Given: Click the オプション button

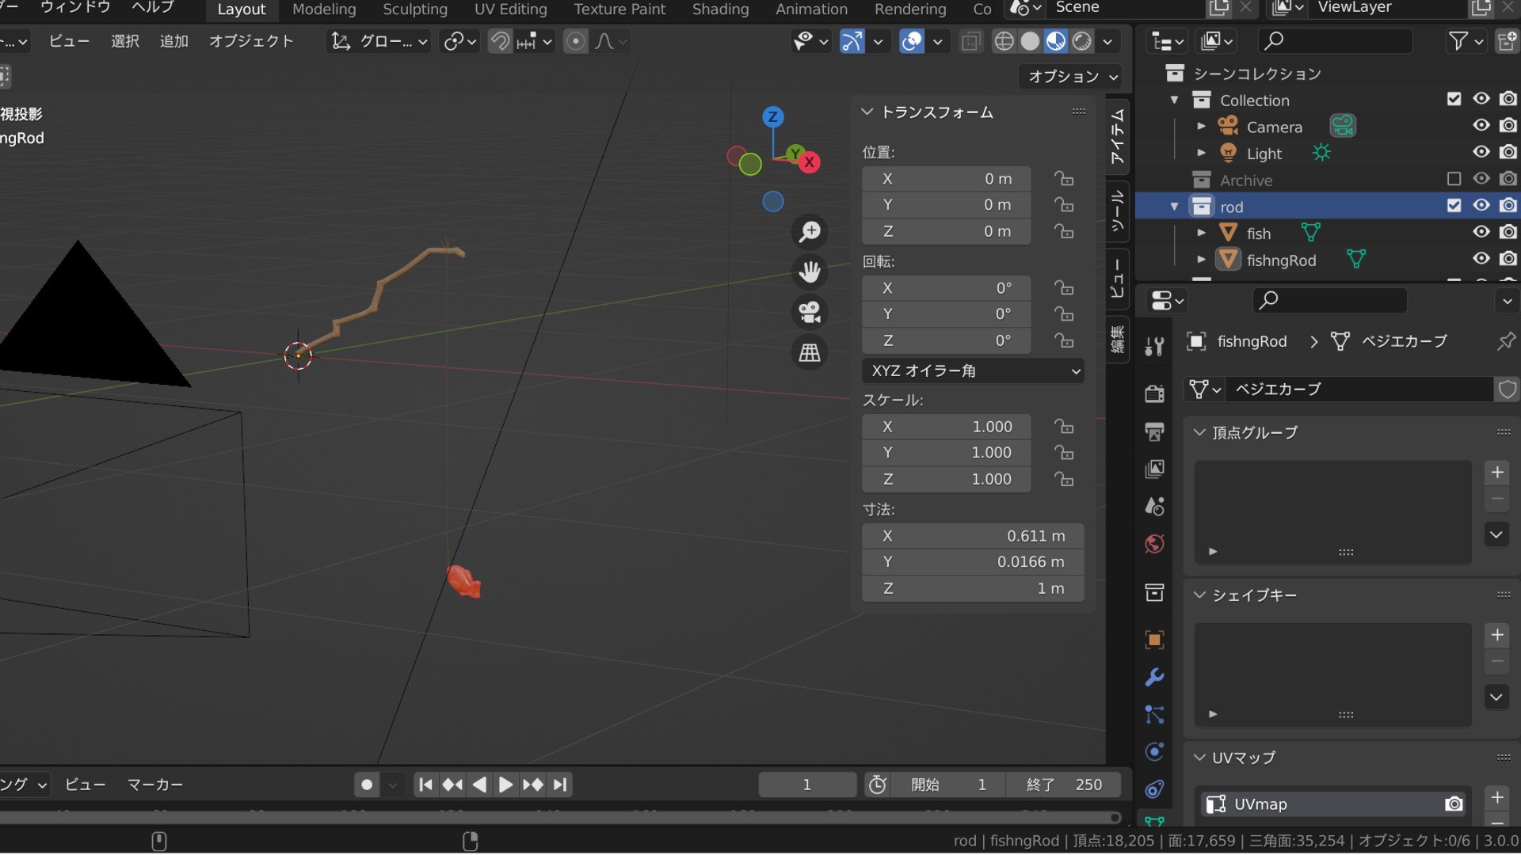Looking at the screenshot, I should click(1071, 76).
